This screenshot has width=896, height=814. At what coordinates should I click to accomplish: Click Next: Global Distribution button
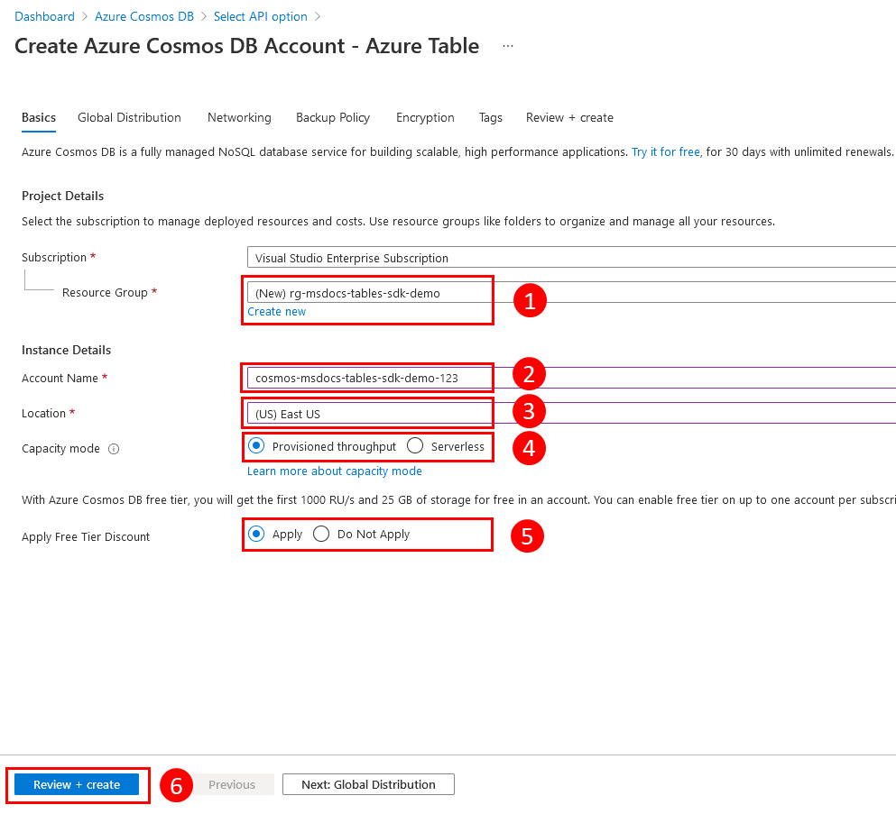pos(368,784)
